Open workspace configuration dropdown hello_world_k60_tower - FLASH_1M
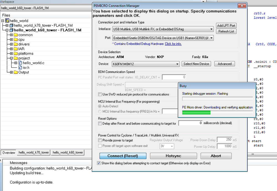 [46, 8]
